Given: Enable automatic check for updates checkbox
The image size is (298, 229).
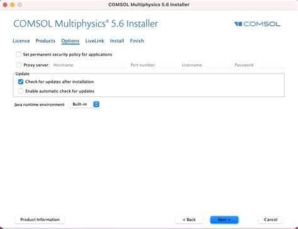Looking at the screenshot, I should (x=21, y=91).
